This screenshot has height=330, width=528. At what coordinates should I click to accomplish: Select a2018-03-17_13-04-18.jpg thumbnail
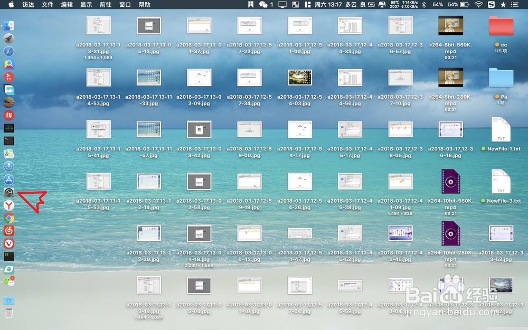coord(199,233)
